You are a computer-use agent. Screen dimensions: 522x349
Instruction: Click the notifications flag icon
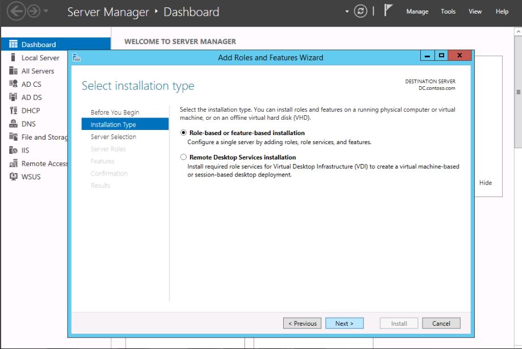click(389, 11)
